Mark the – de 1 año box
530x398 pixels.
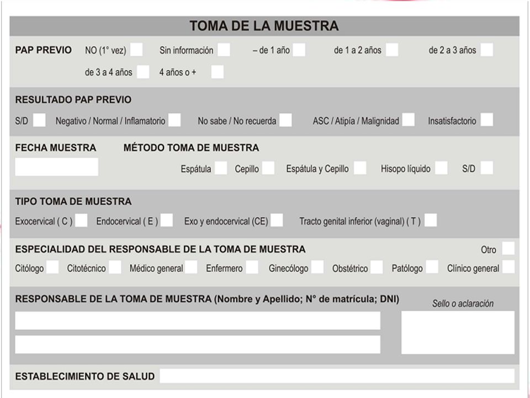(x=299, y=50)
